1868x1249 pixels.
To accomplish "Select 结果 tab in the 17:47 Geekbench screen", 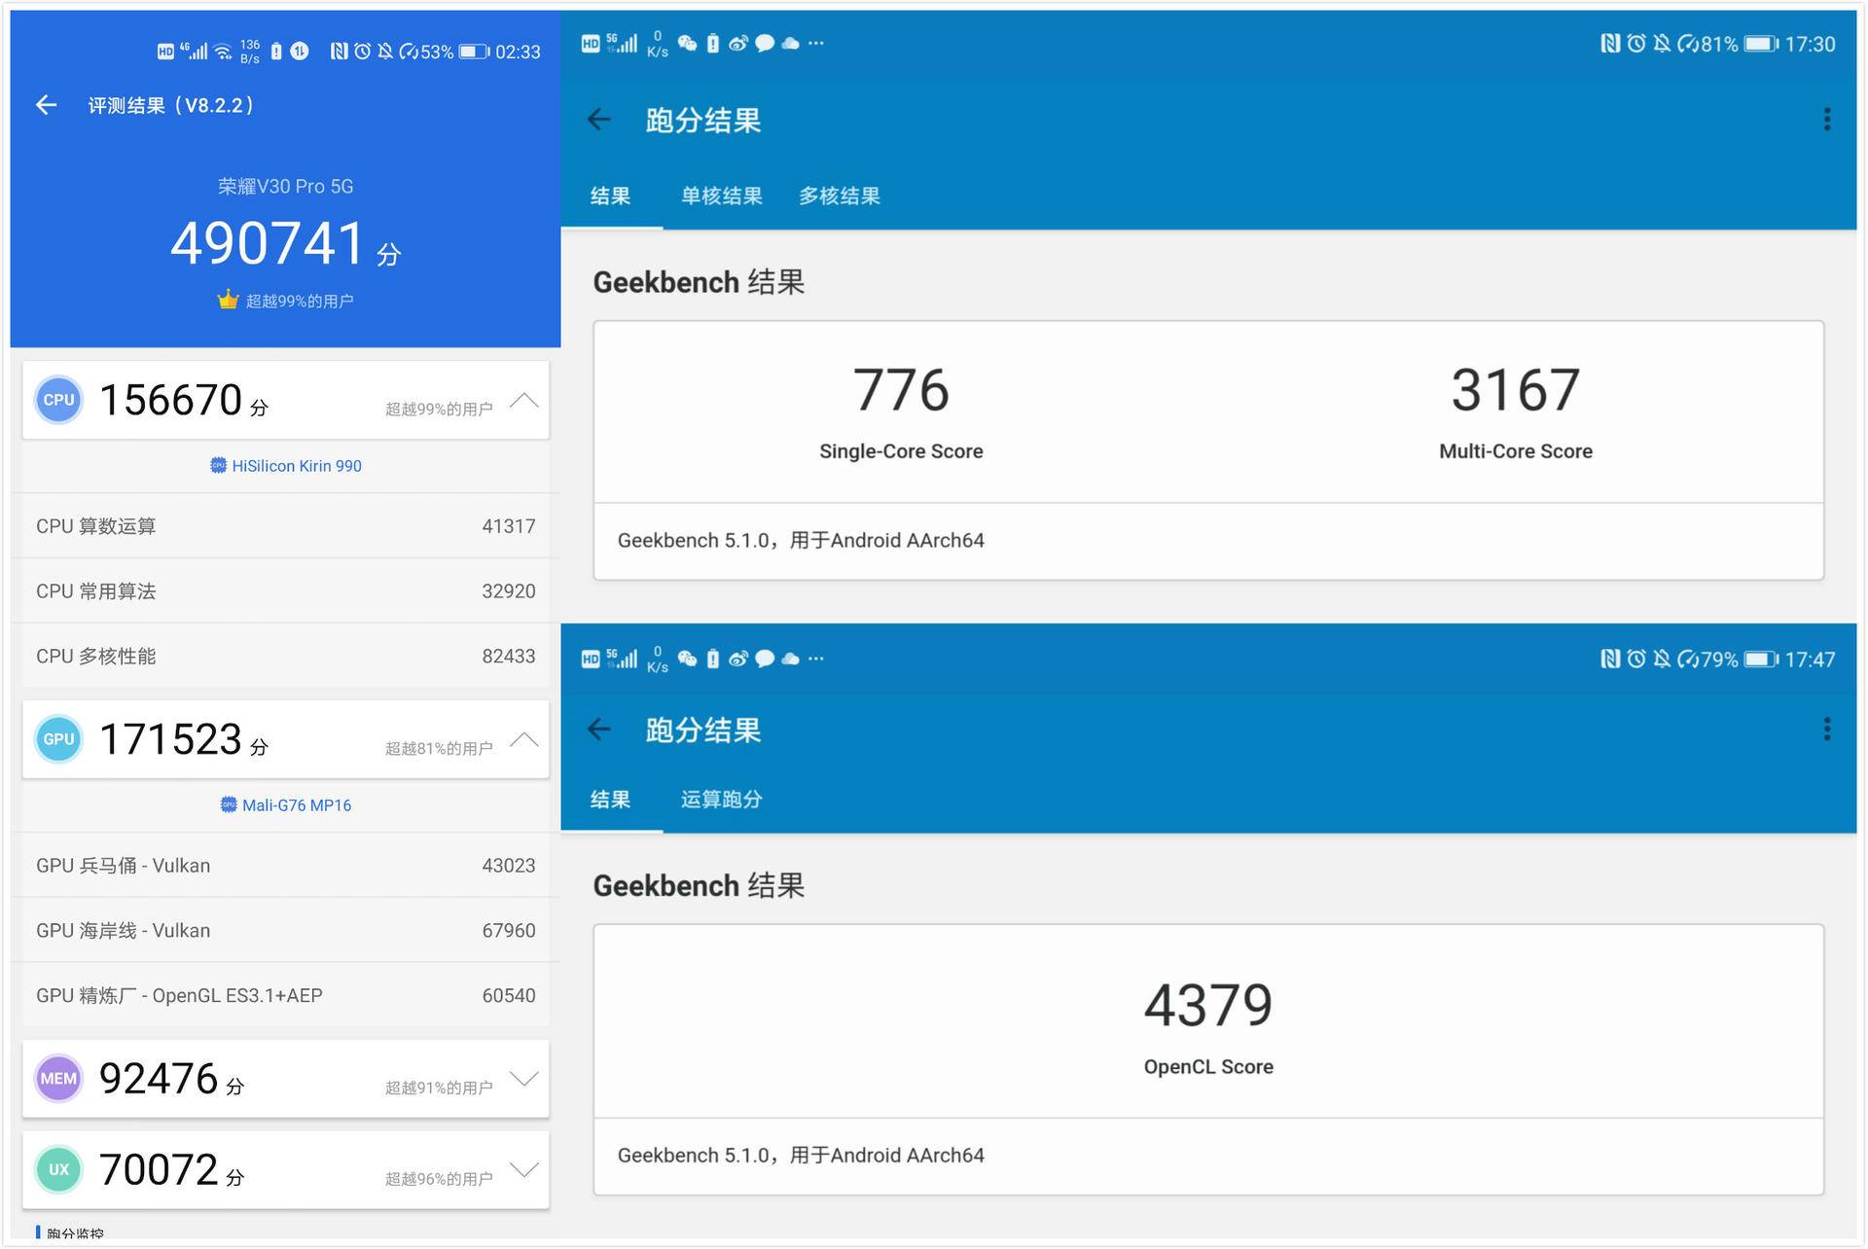I will point(611,800).
